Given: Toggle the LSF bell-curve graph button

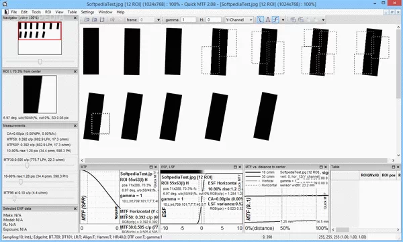Looking at the screenshot, I should [267, 19].
